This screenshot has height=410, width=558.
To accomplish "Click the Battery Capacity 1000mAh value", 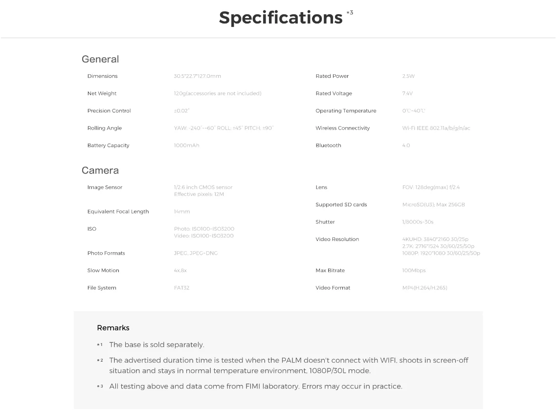I will 186,146.
